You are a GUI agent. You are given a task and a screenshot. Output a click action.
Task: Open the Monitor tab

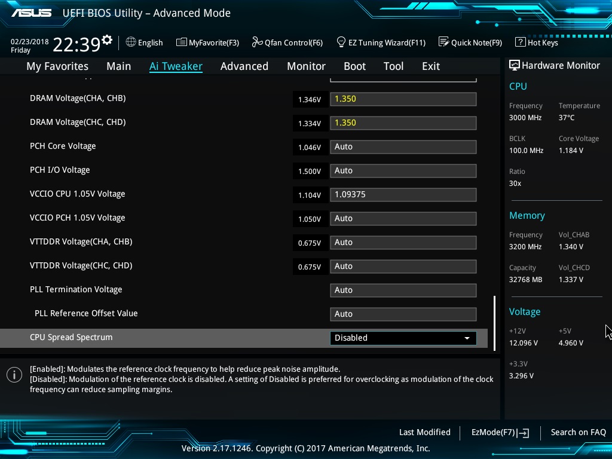[x=306, y=66]
